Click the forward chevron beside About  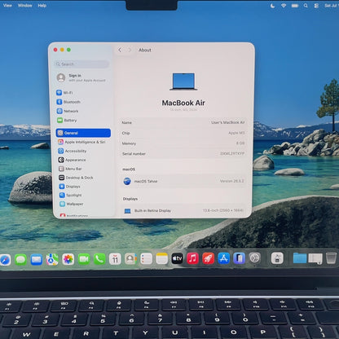(130, 50)
